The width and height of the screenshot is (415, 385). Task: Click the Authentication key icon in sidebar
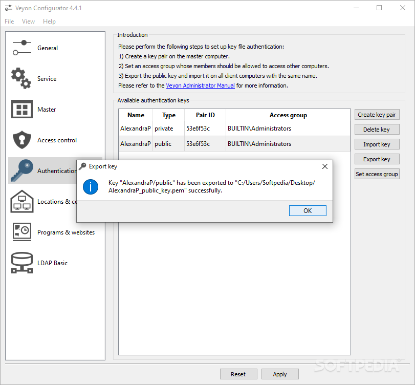coord(22,170)
